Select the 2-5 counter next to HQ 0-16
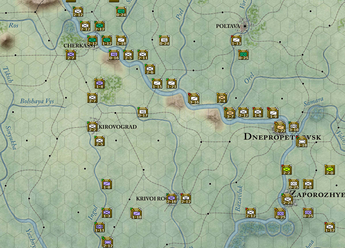Viewport: 345px width, 248px height. tap(129, 55)
